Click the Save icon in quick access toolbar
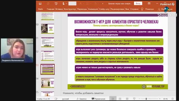The height and width of the screenshot is (101, 179). tap(40, 4)
